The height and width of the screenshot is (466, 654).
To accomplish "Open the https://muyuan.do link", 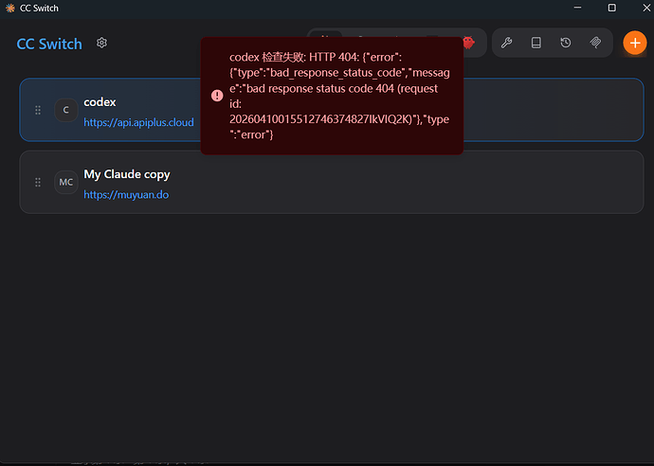I will click(x=126, y=195).
